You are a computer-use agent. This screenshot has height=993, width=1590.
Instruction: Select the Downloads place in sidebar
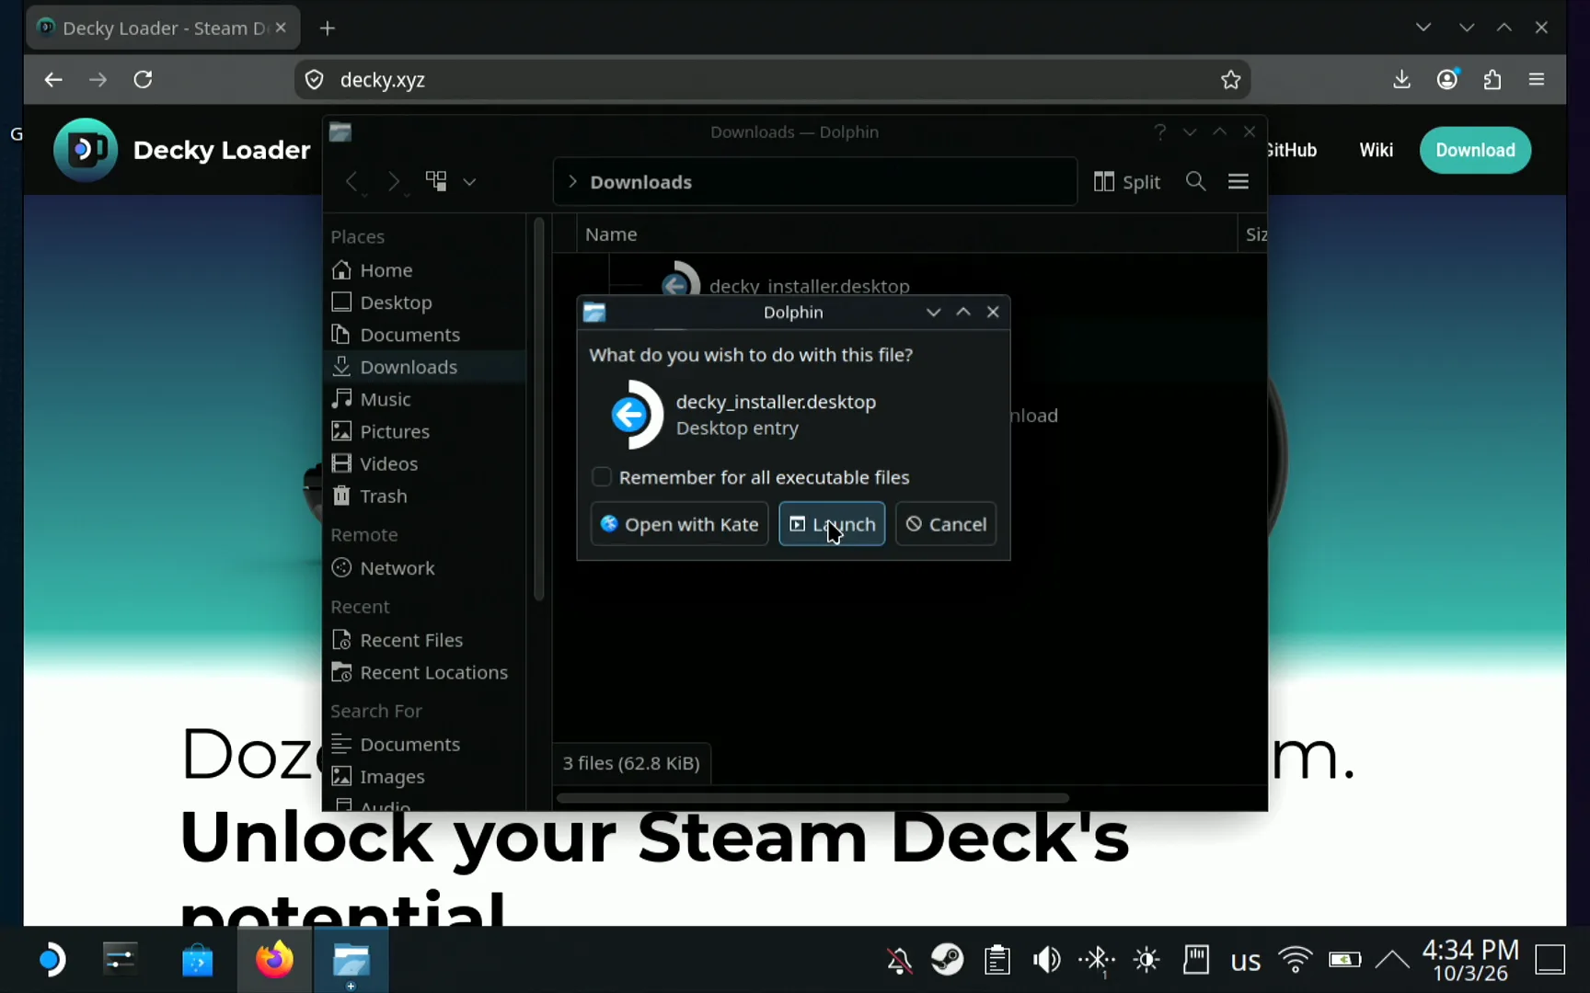pyautogui.click(x=425, y=367)
